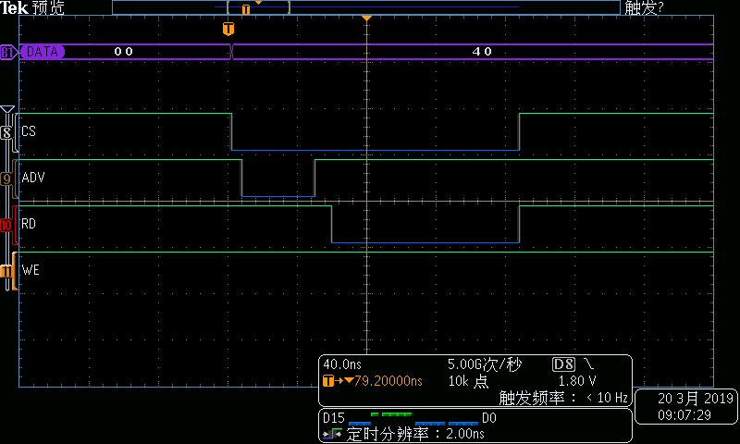Click the CS signal label

click(x=29, y=131)
